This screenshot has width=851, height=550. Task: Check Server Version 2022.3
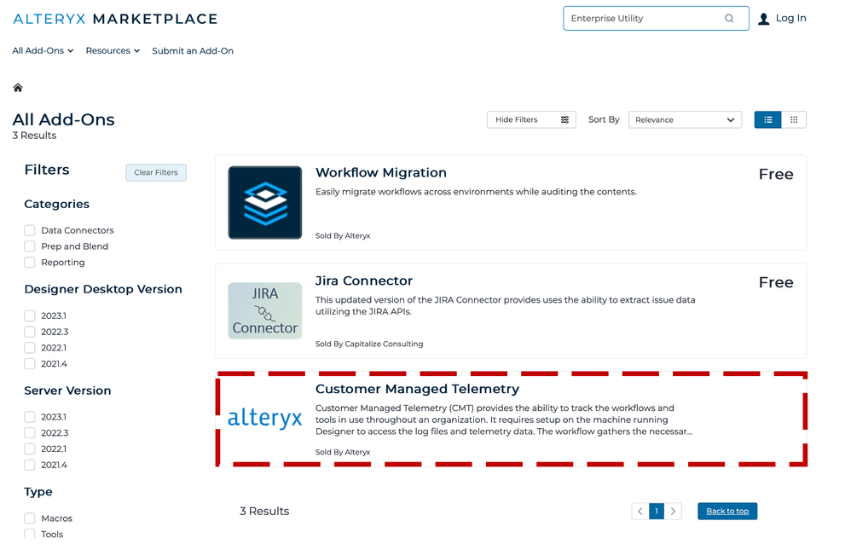click(30, 433)
